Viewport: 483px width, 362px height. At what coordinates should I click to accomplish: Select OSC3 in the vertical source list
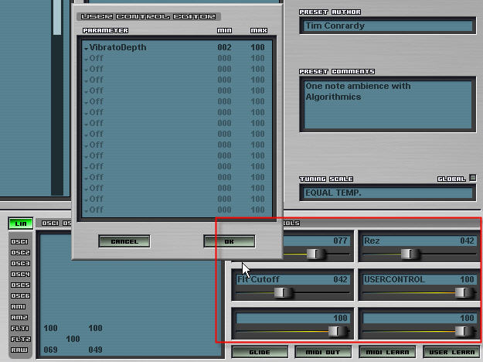[20, 263]
